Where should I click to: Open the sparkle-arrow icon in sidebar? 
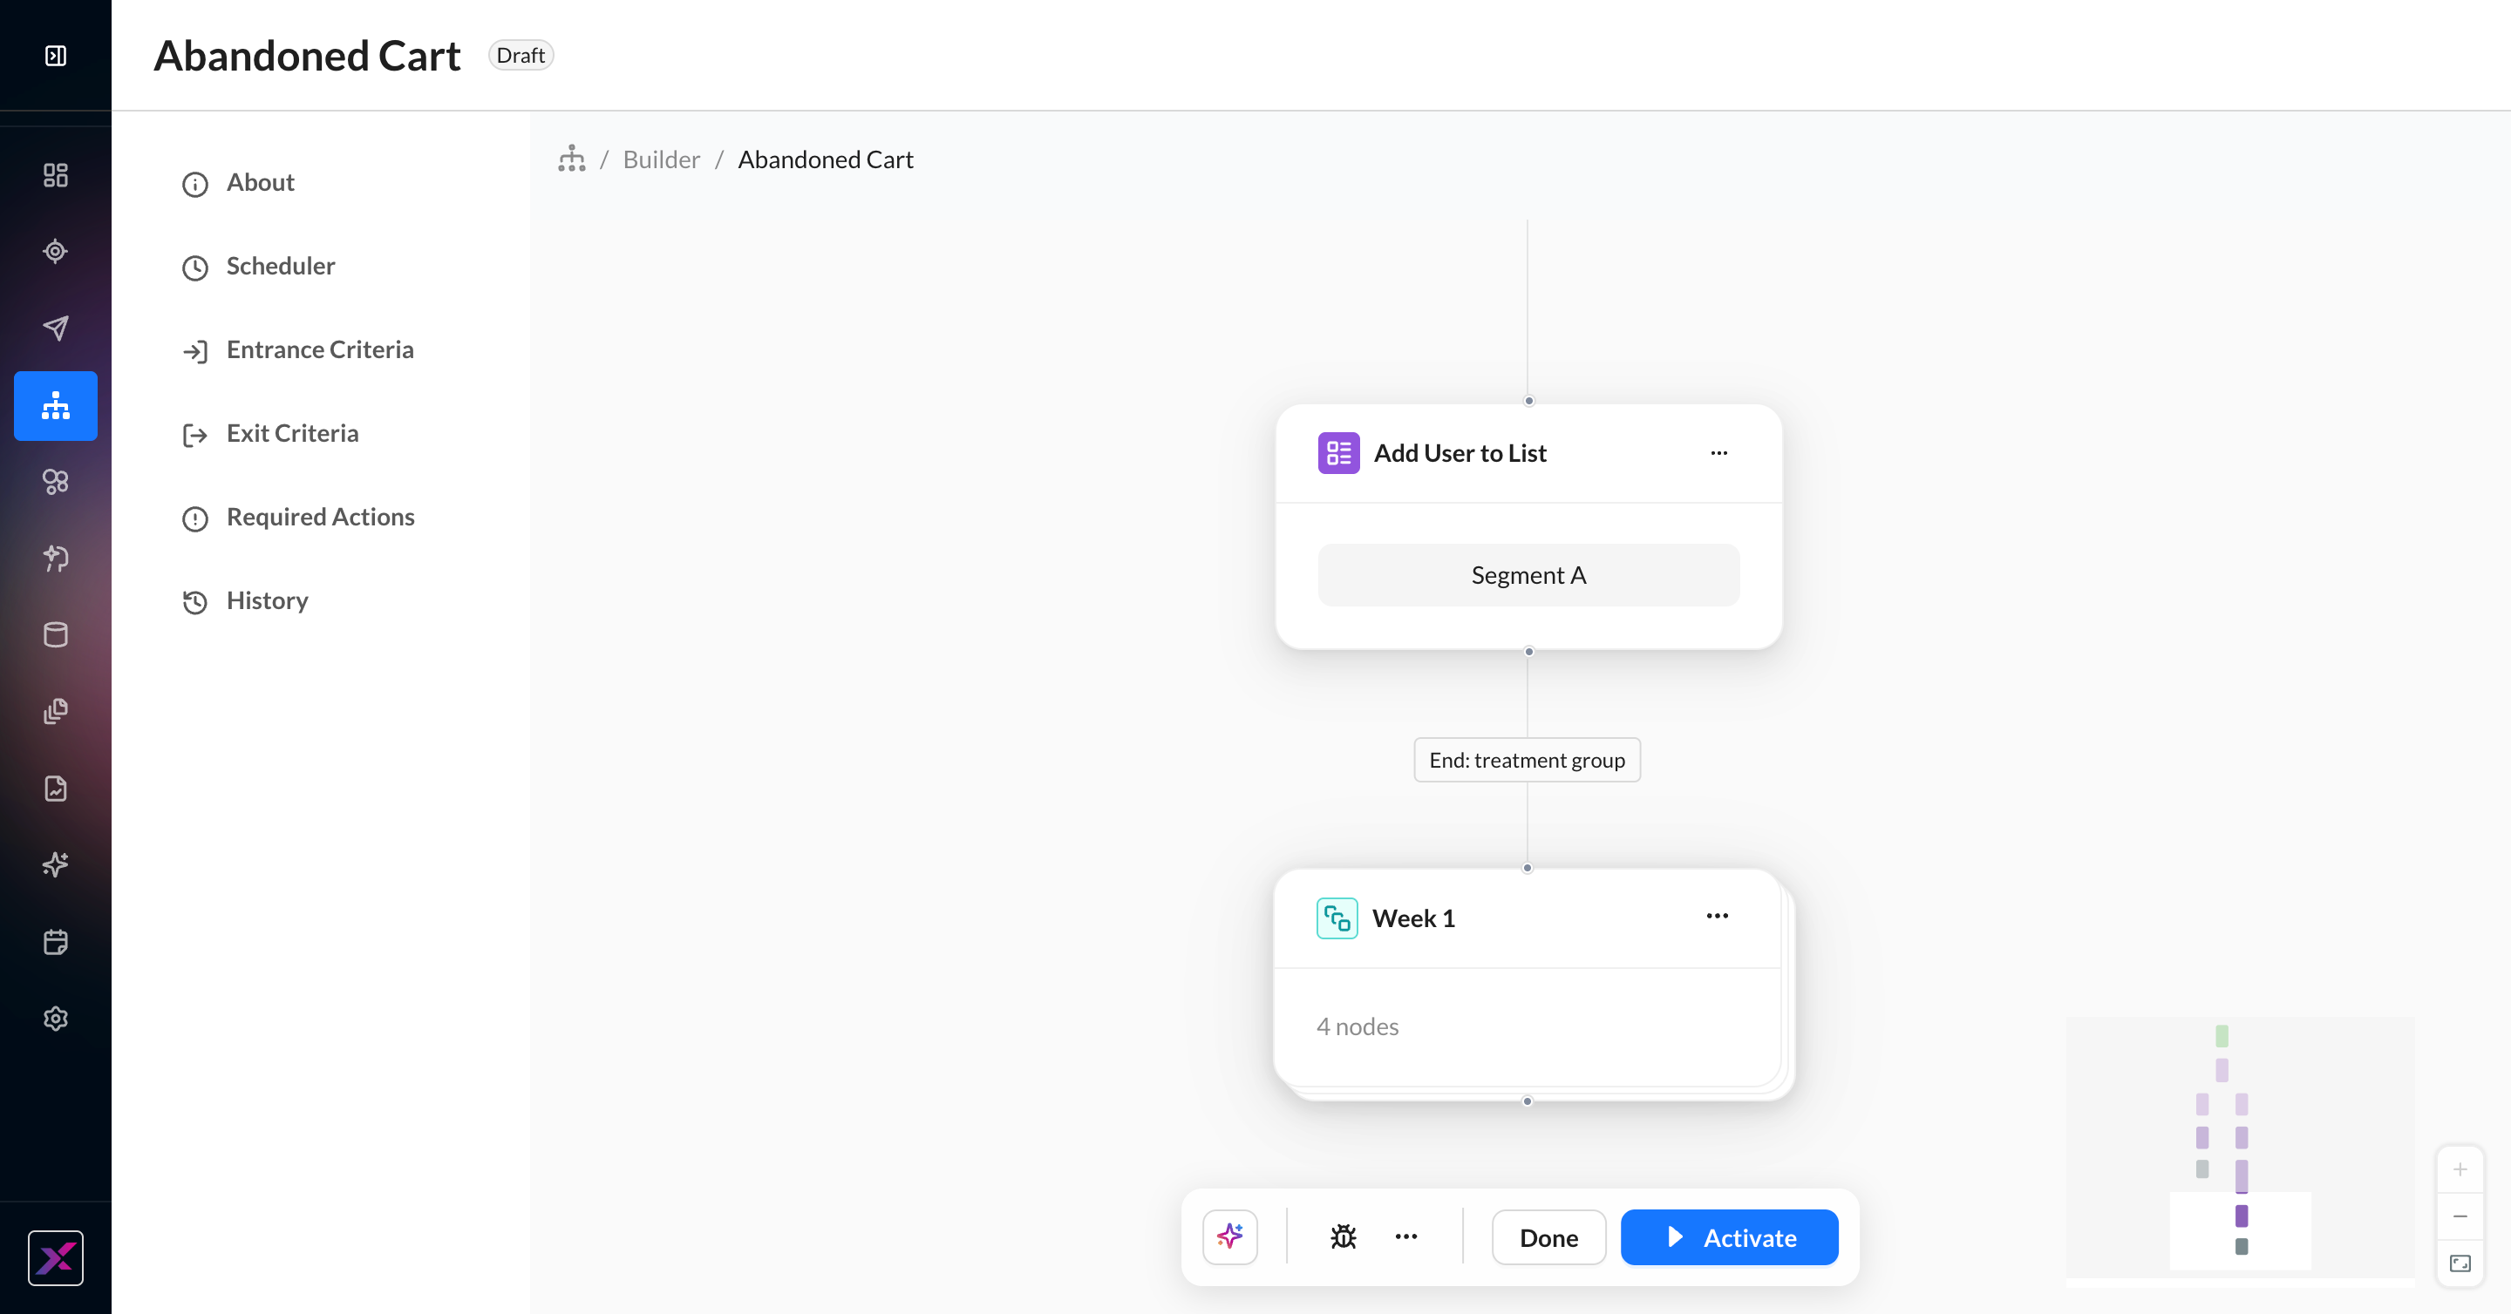coord(56,559)
